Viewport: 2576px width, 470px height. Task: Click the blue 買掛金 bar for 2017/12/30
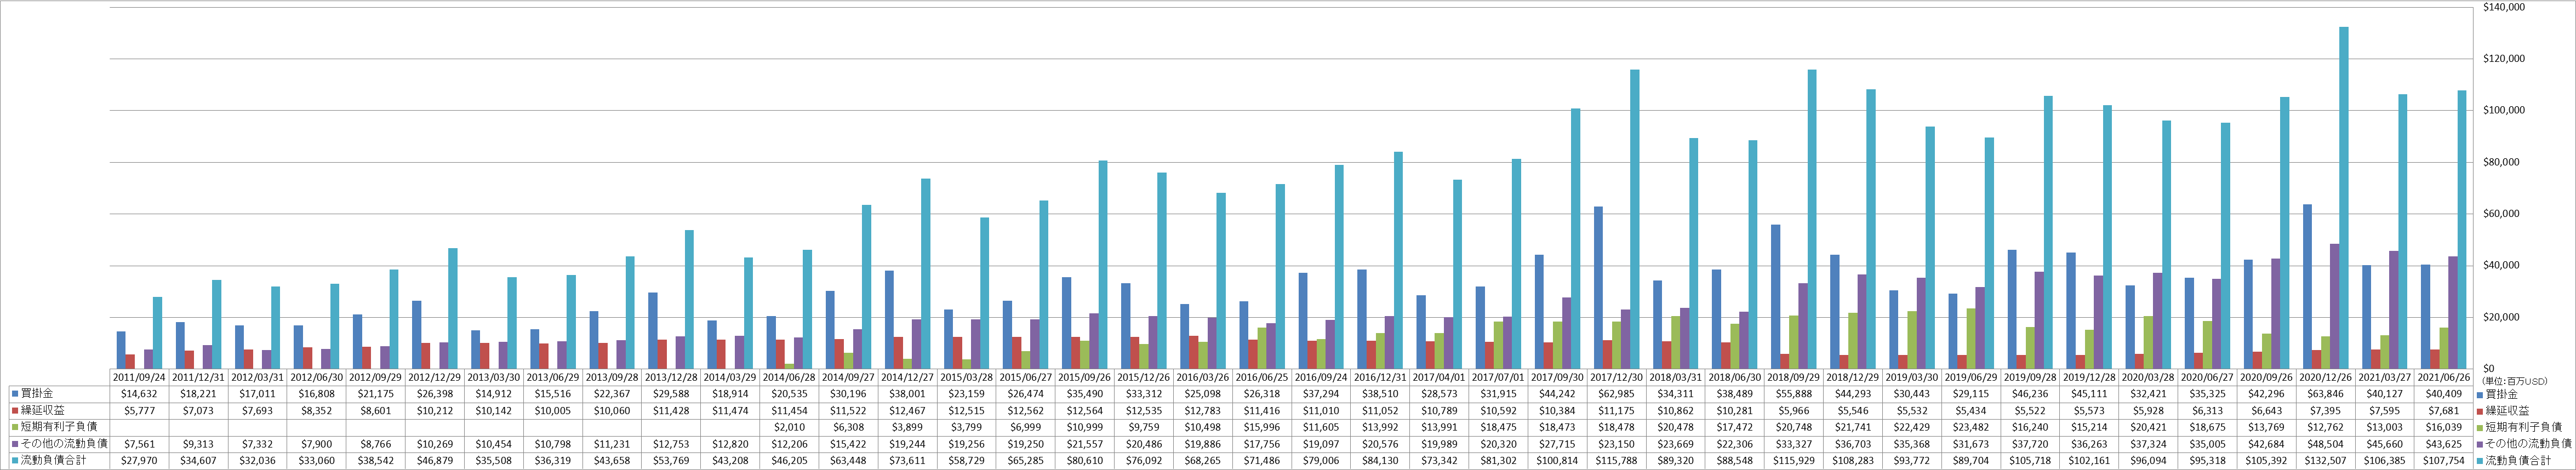1598,288
